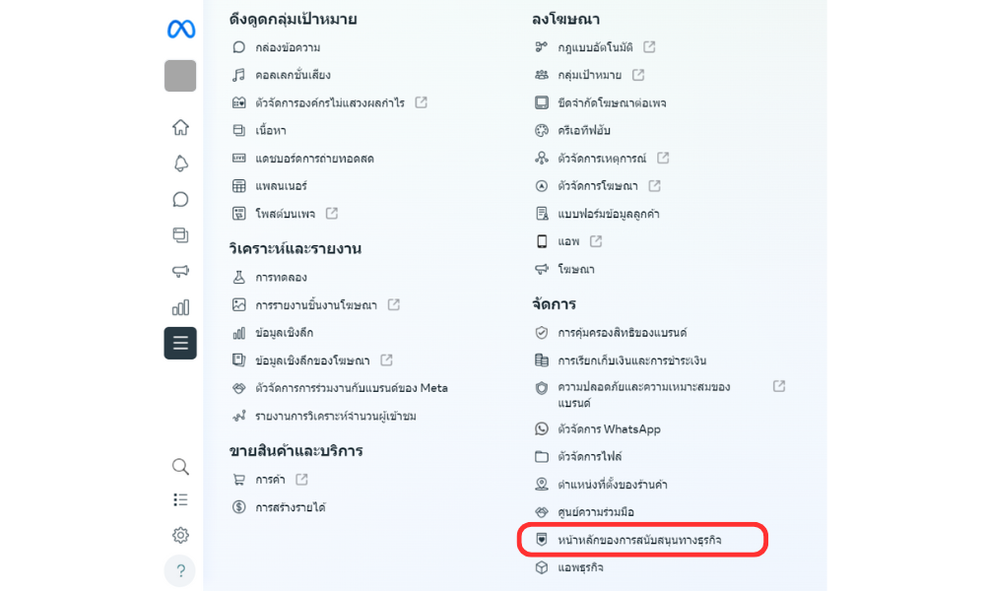Image resolution: width=985 pixels, height=591 pixels.
Task: Open the settings gear icon
Action: point(180,535)
